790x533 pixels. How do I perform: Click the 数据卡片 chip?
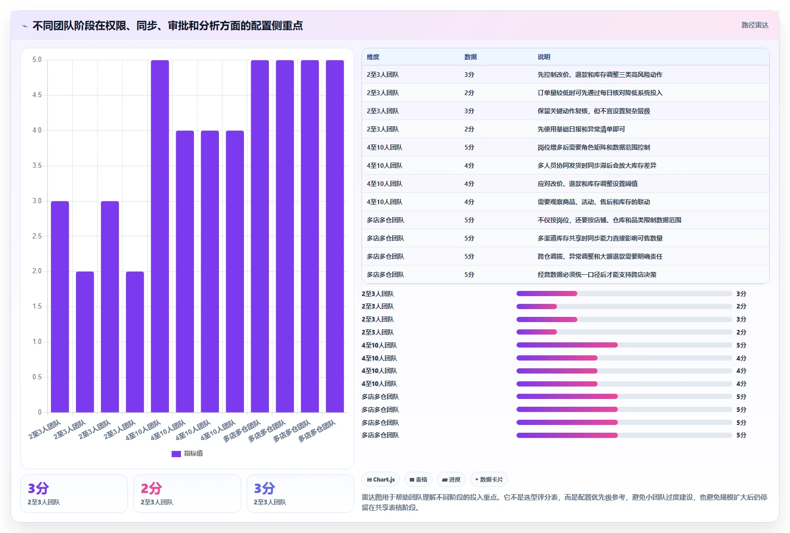489,479
